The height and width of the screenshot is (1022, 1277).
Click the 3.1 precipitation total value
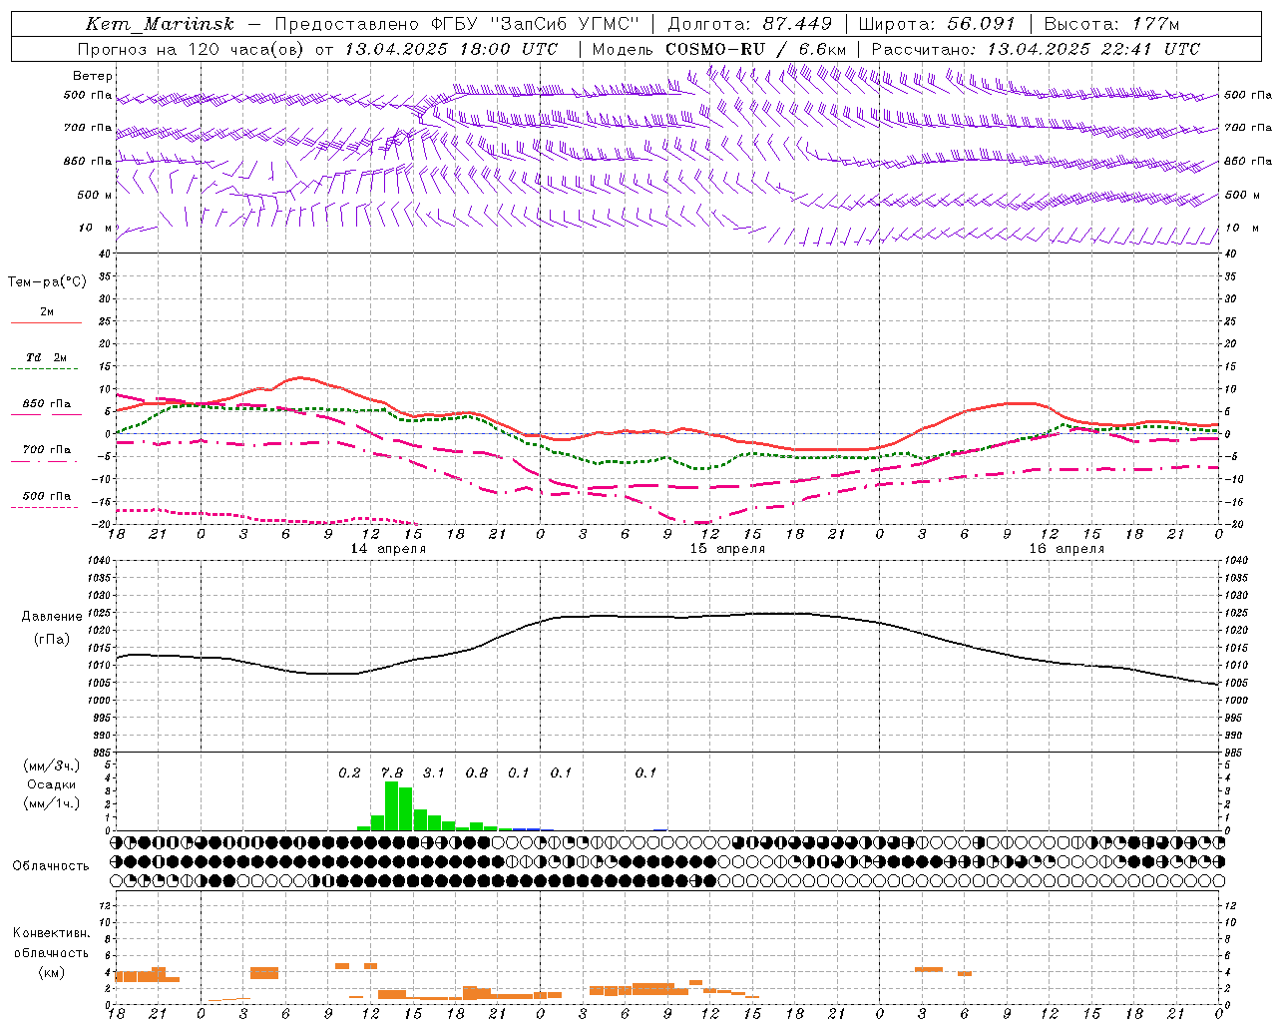coord(434,773)
